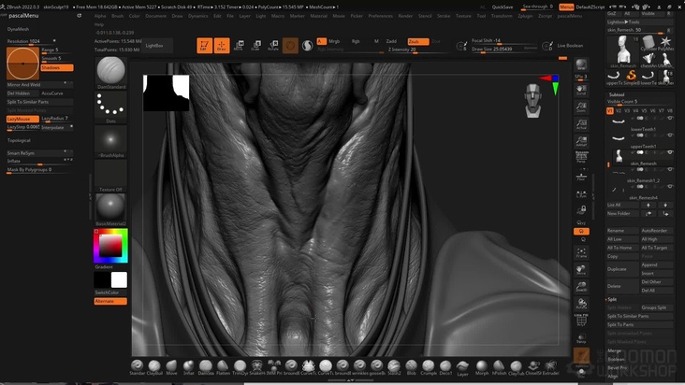Click the QuickSave button

pyautogui.click(x=503, y=7)
